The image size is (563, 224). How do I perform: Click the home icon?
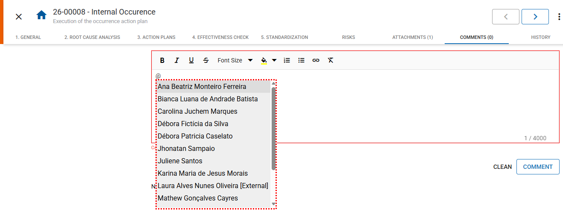click(41, 16)
